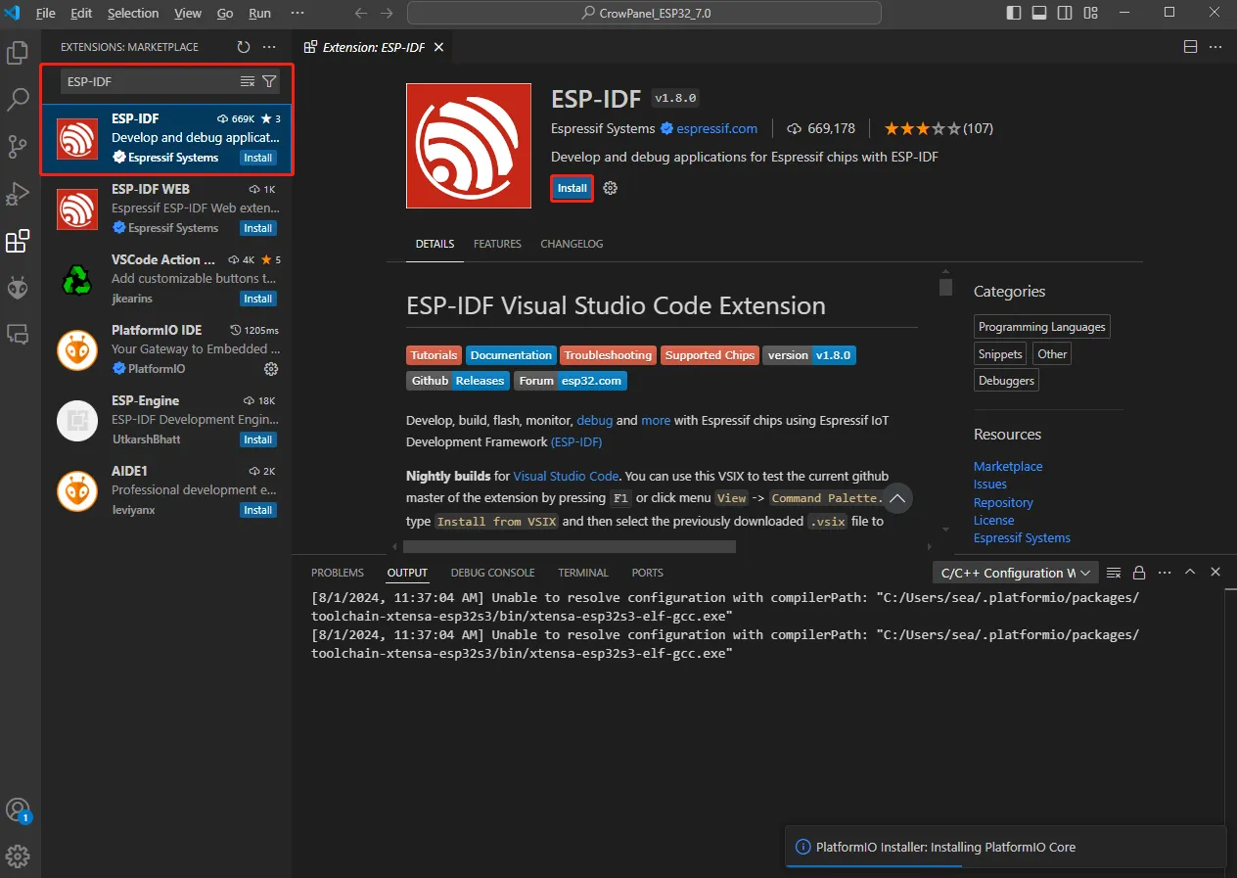Open panel More Actions ellipsis
1237x878 pixels.
(x=1165, y=573)
